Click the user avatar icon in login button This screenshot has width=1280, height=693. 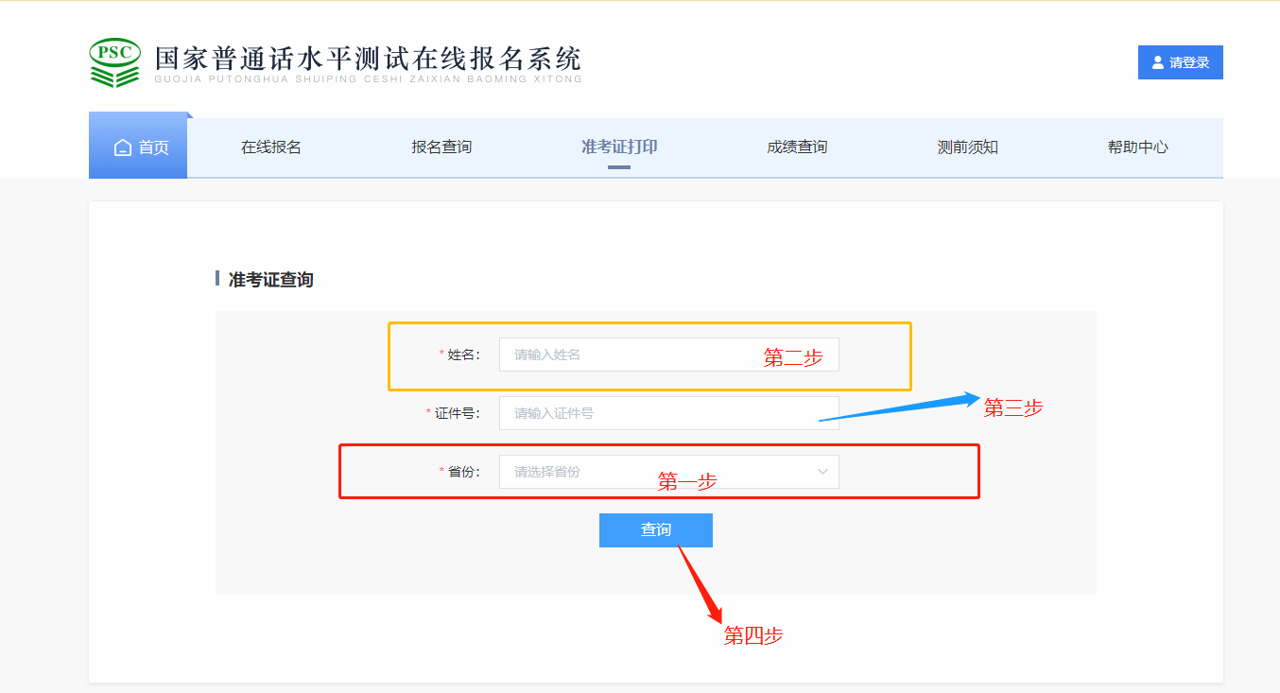click(x=1157, y=62)
